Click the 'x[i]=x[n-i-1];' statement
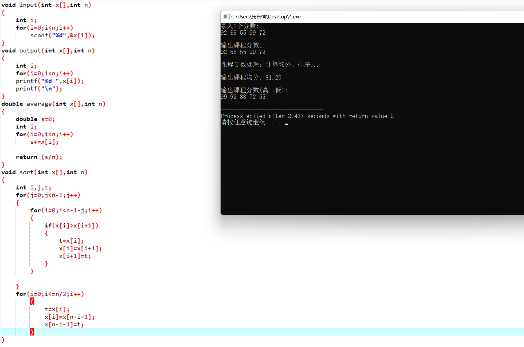 pos(69,317)
